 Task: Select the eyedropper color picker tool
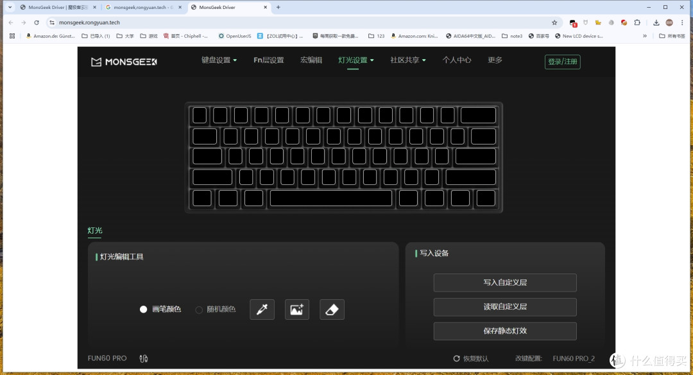(x=262, y=310)
